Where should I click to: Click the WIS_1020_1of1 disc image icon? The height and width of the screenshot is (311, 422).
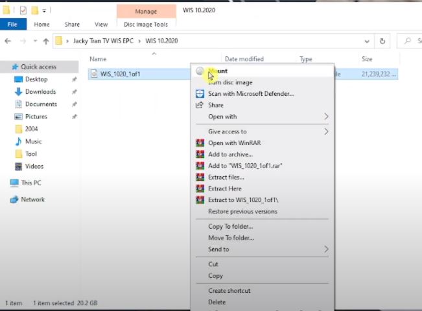pos(94,74)
